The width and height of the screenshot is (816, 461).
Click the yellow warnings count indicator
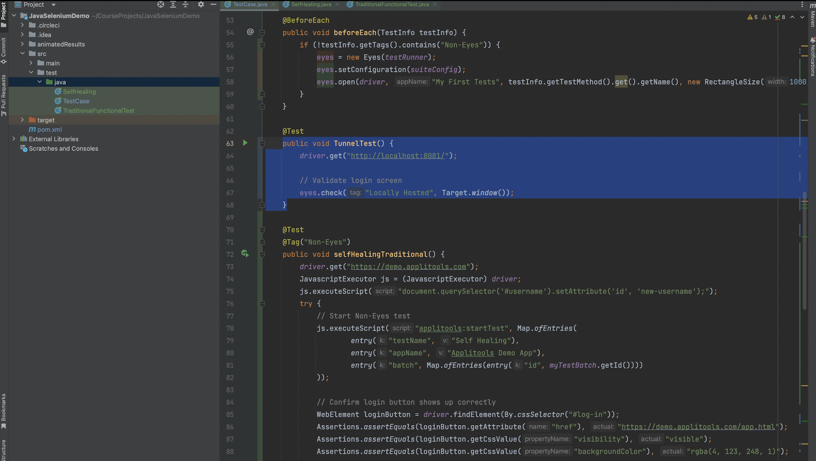pyautogui.click(x=752, y=17)
